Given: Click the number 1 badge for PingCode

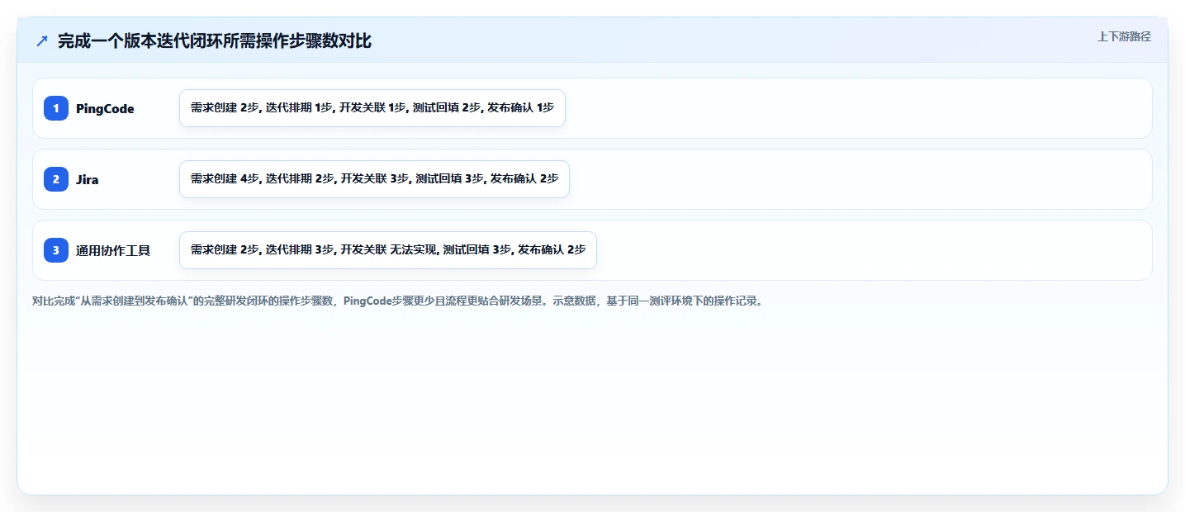Looking at the screenshot, I should tap(56, 108).
